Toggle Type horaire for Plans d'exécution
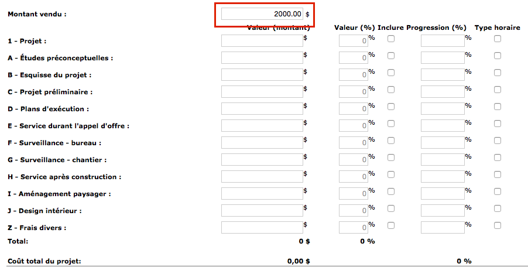This screenshot has width=528, height=274. click(x=498, y=107)
